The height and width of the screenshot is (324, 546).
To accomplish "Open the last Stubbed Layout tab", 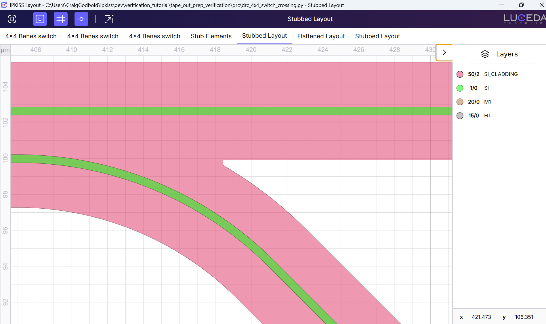I will [x=377, y=36].
